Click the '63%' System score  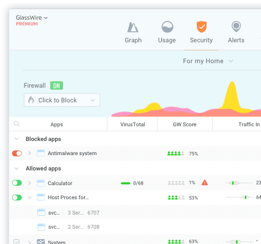tap(194, 242)
